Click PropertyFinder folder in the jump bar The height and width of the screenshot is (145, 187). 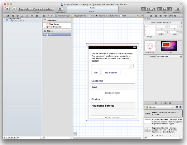(79, 16)
